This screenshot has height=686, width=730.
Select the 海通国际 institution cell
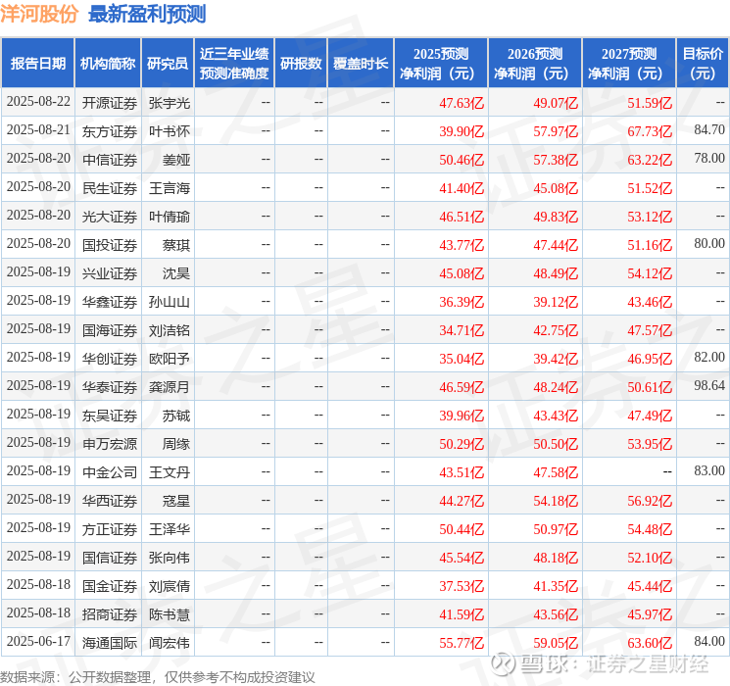click(110, 643)
